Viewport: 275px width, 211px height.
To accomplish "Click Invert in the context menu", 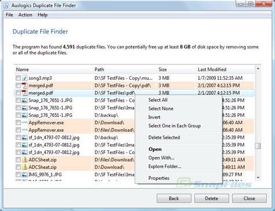I will (154, 117).
